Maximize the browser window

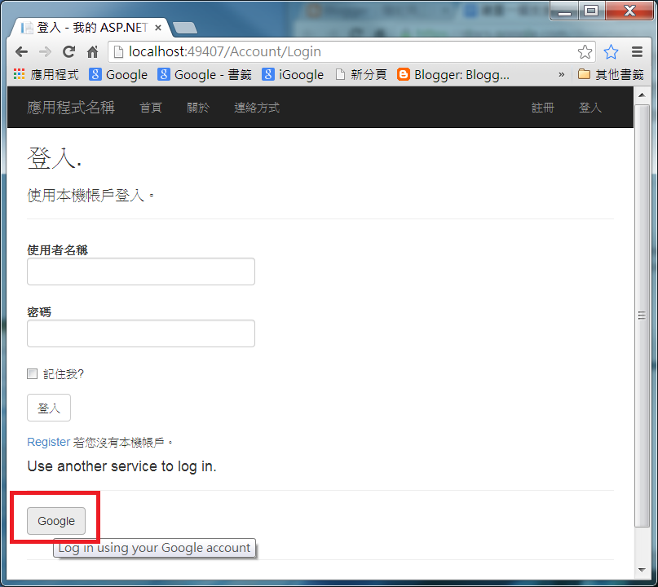[x=591, y=11]
